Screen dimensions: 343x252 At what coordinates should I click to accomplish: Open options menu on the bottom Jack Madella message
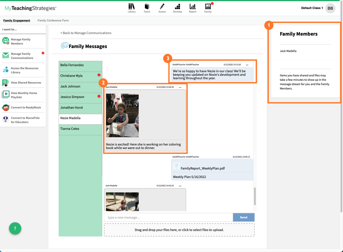[181, 186]
